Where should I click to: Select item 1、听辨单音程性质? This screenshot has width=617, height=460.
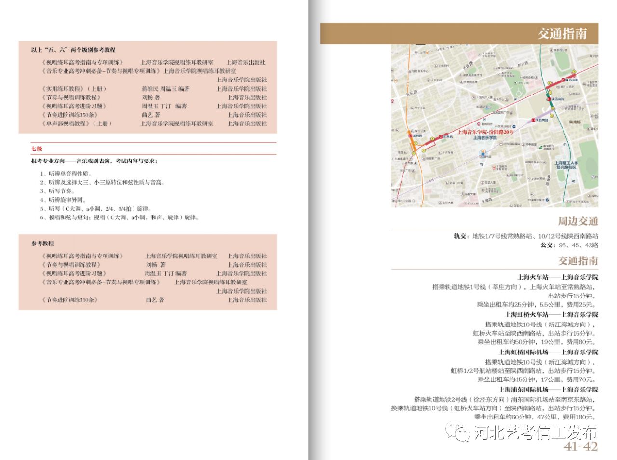[x=66, y=174]
